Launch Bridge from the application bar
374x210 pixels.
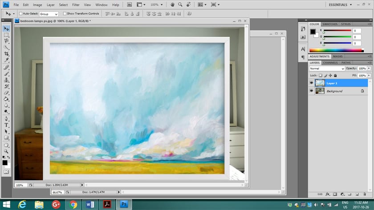coord(129,4)
